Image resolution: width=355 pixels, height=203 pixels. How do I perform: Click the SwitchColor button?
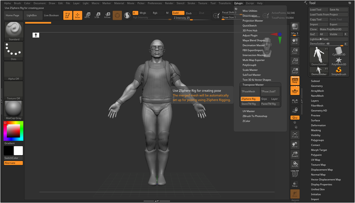click(13, 158)
